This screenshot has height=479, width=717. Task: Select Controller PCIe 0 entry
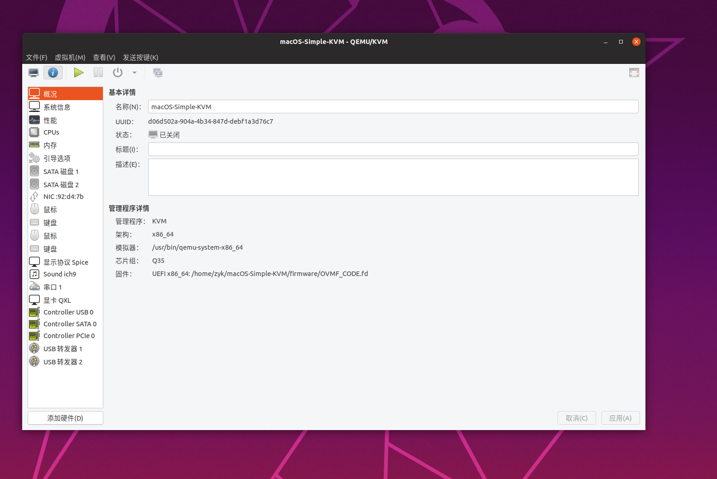65,336
